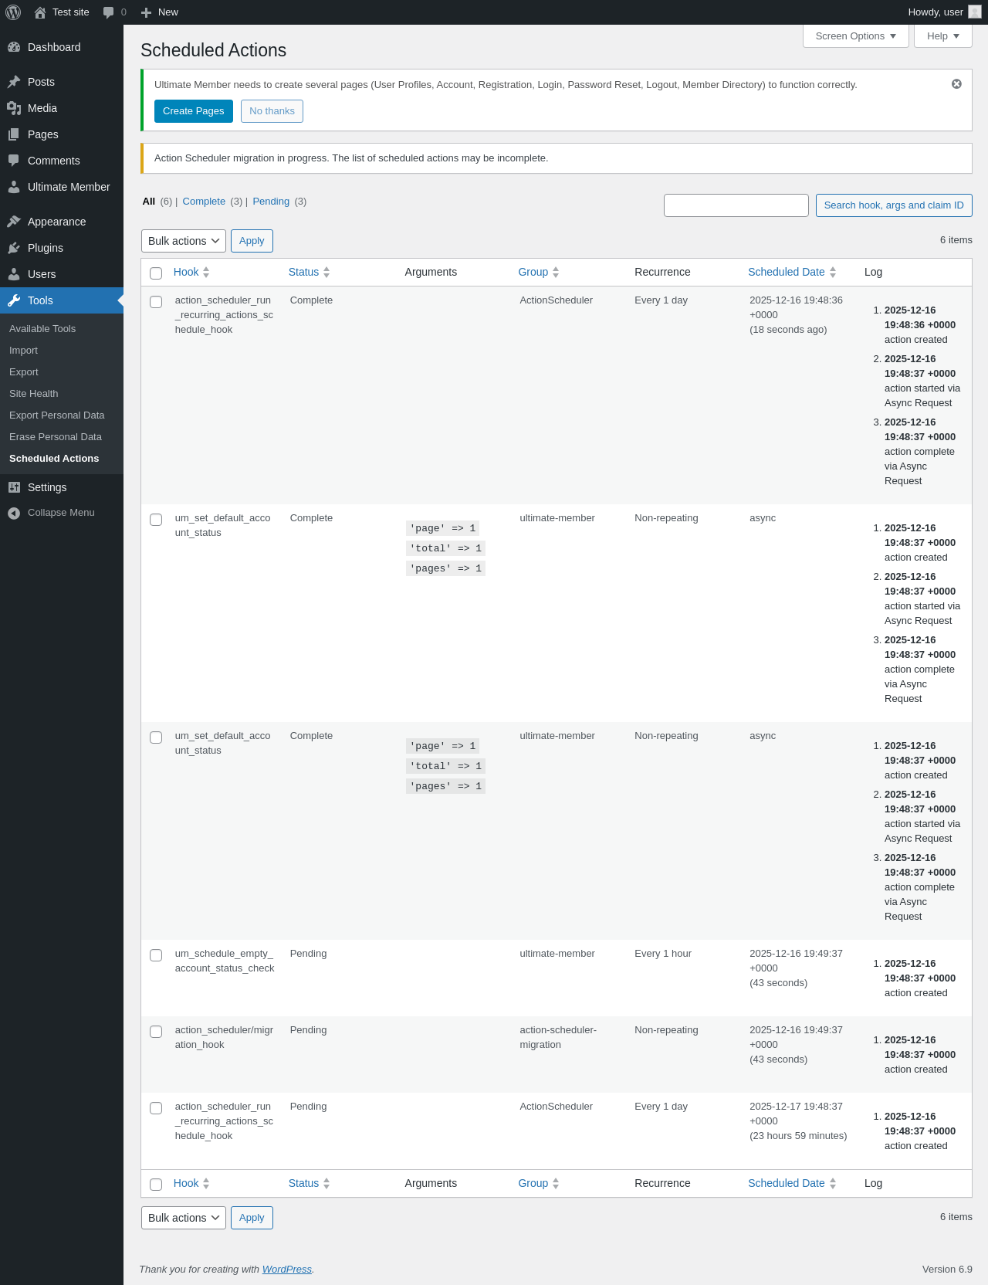988x1285 pixels.
Task: Click the Comments sidebar icon
Action: point(14,161)
